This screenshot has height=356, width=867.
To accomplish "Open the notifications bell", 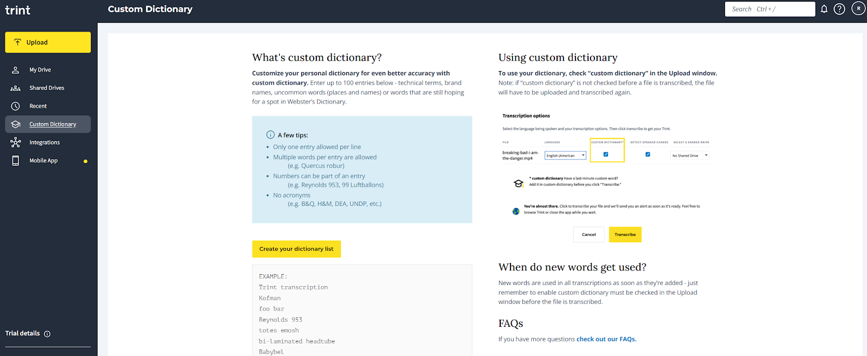I will tap(824, 9).
